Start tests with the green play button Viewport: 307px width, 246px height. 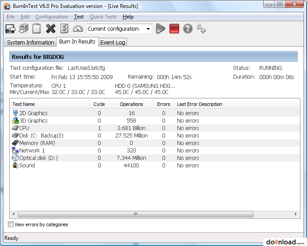point(161,29)
